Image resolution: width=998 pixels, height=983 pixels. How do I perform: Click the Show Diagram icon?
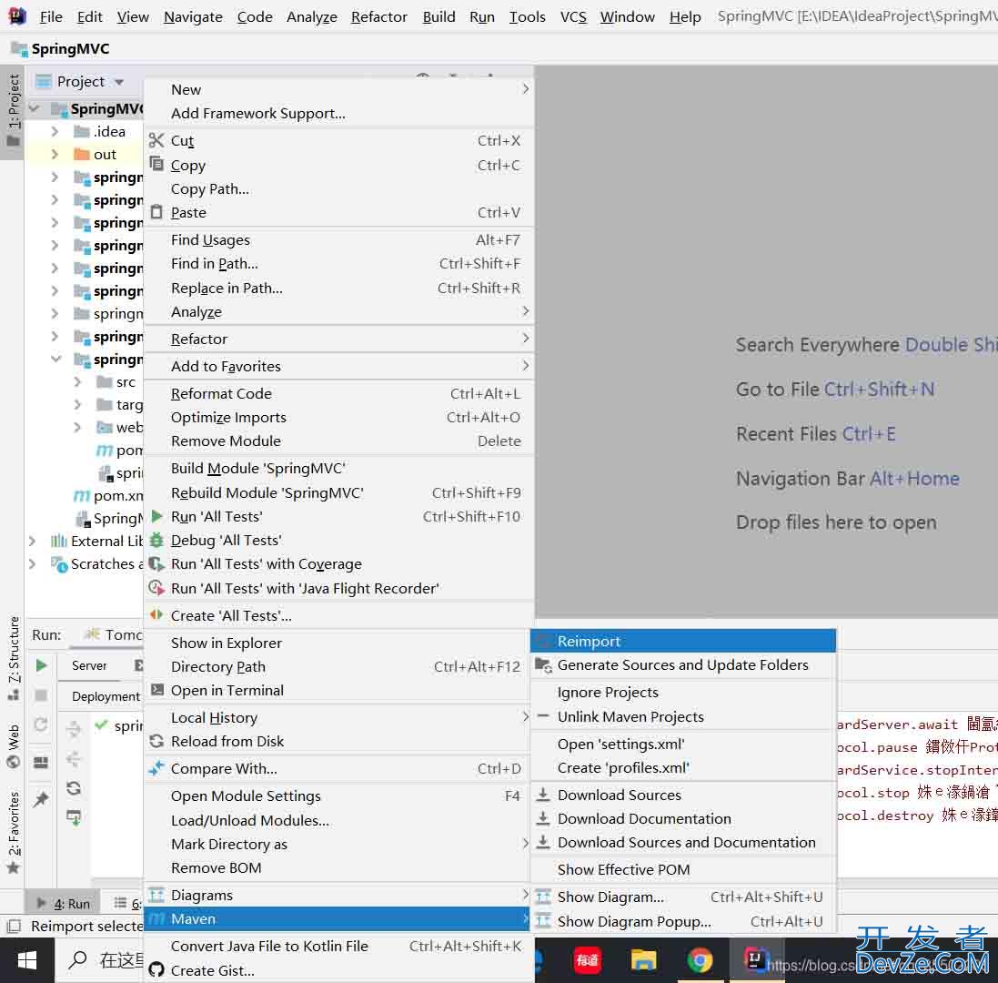(x=543, y=897)
